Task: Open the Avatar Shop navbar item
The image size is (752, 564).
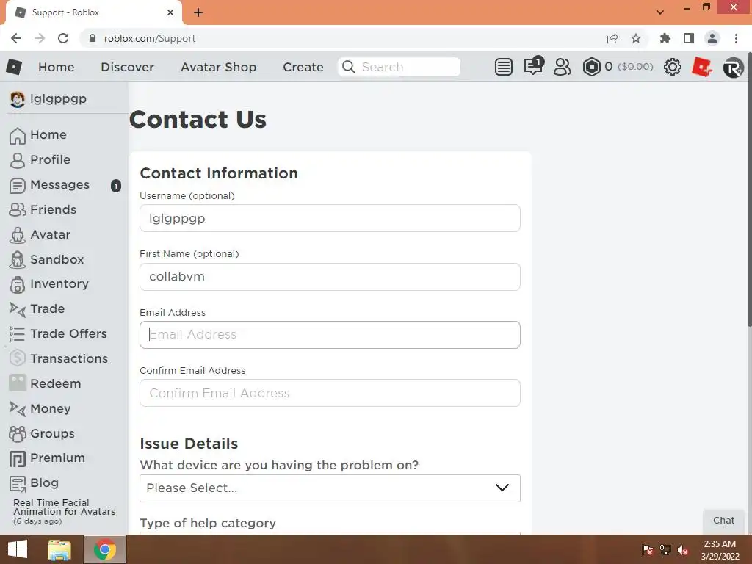Action: click(x=218, y=67)
